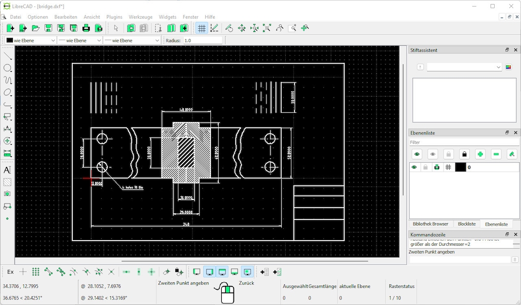Enable snap to grid in the snap toolbar
The height and width of the screenshot is (305, 521).
[36, 272]
